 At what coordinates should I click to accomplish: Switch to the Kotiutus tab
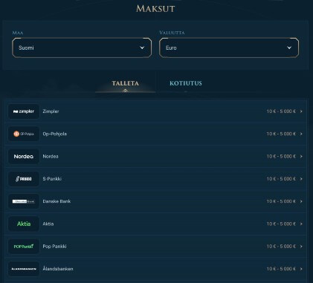point(186,83)
